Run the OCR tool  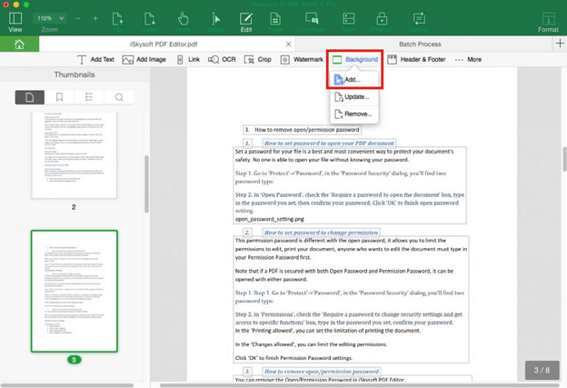222,59
